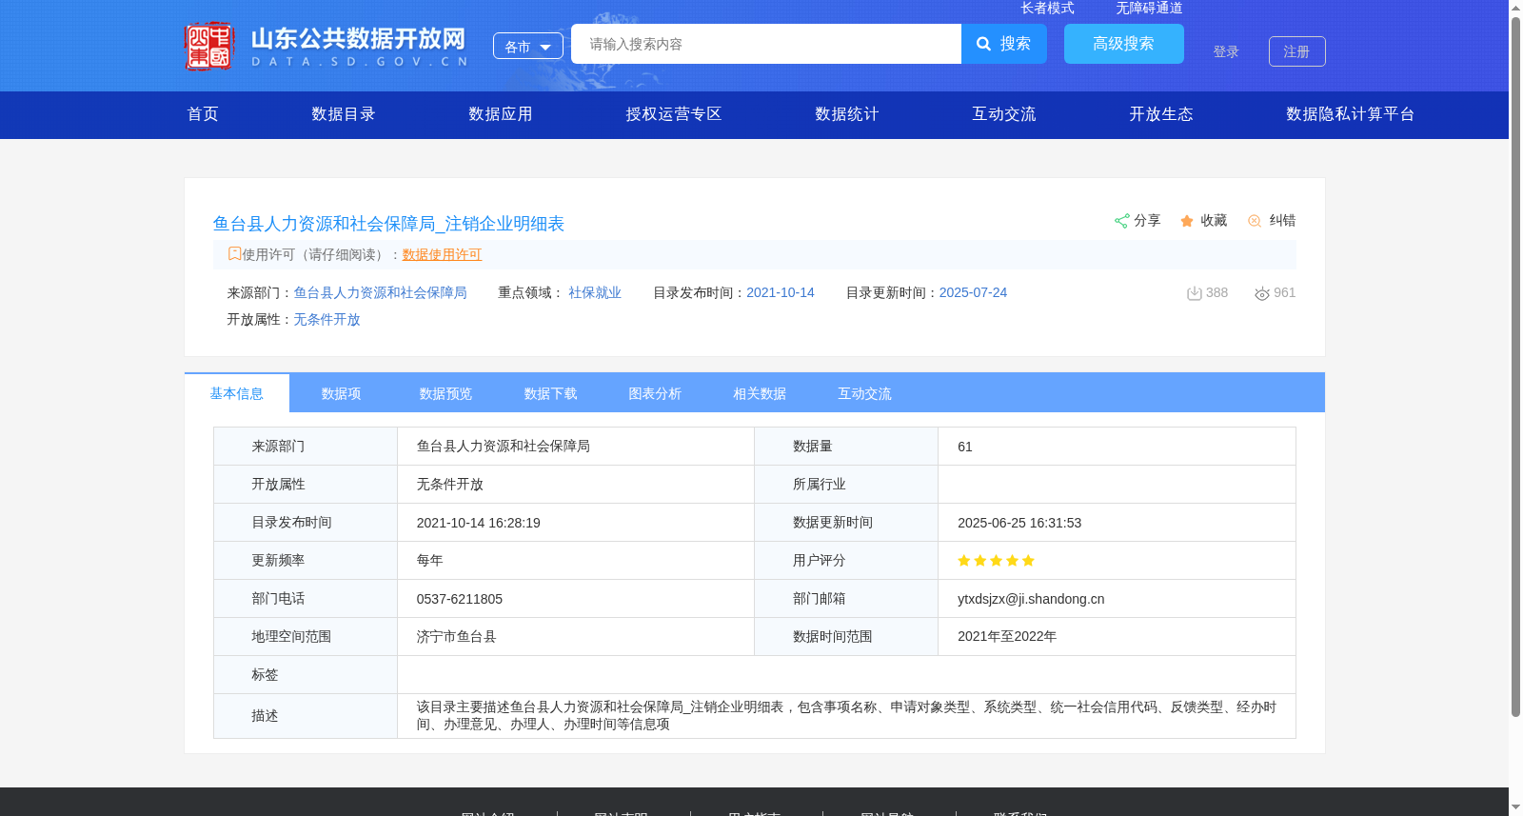Click the five-star user rating
Screen dimensions: 1523x816
(996, 561)
